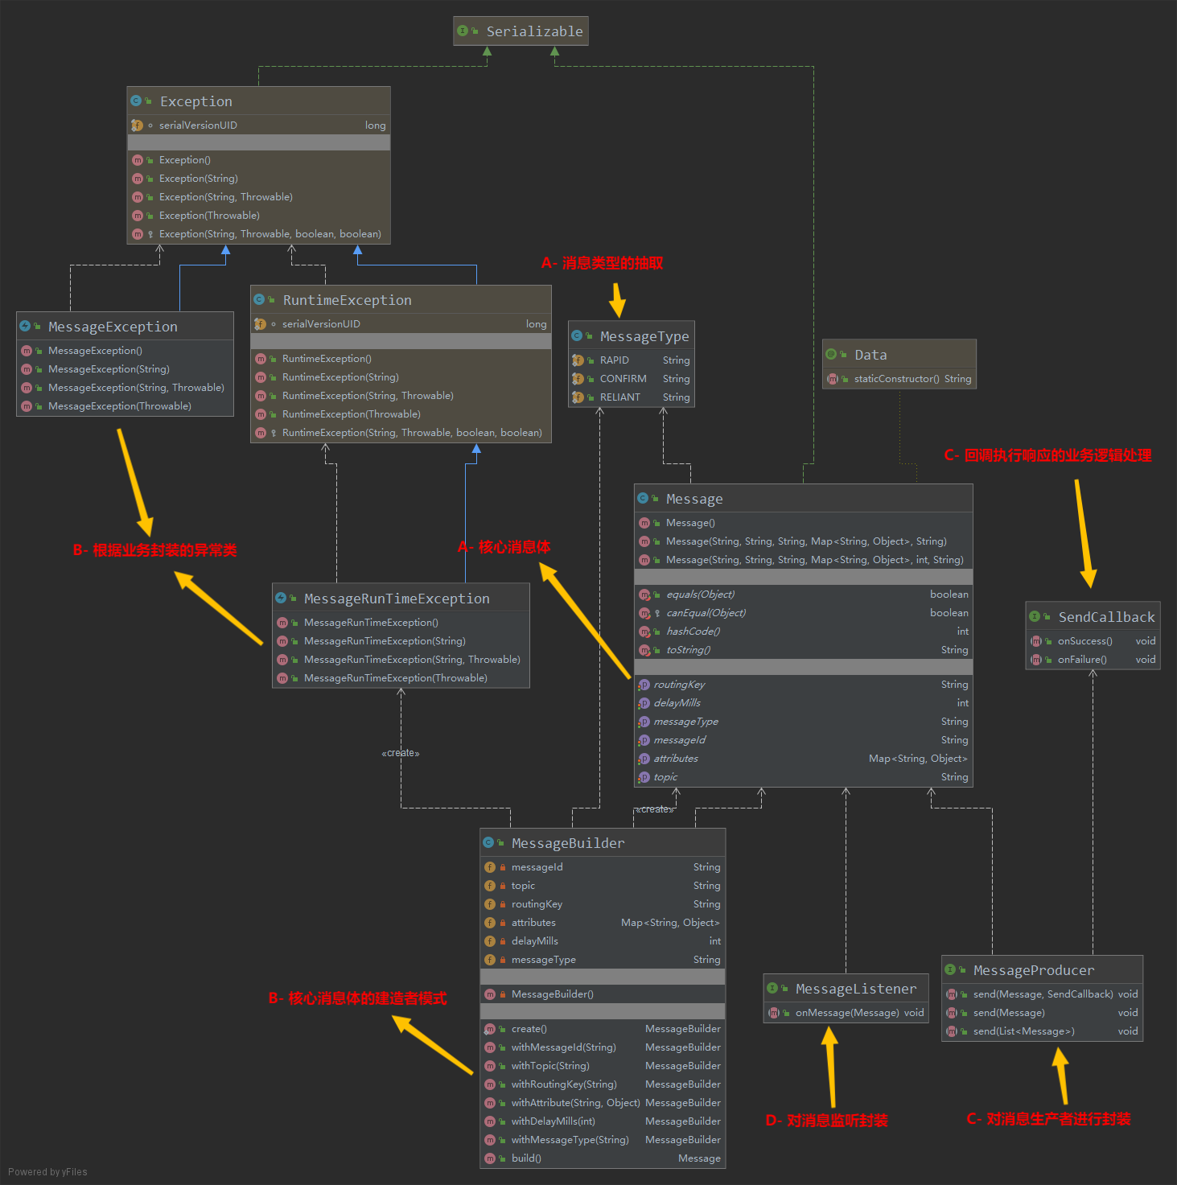Select the Data node title
Viewport: 1177px width, 1185px height.
pos(870,354)
